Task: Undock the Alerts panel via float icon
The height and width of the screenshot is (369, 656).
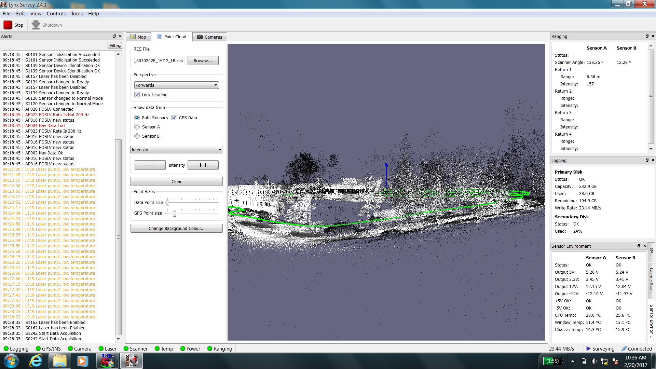Action: (x=114, y=36)
